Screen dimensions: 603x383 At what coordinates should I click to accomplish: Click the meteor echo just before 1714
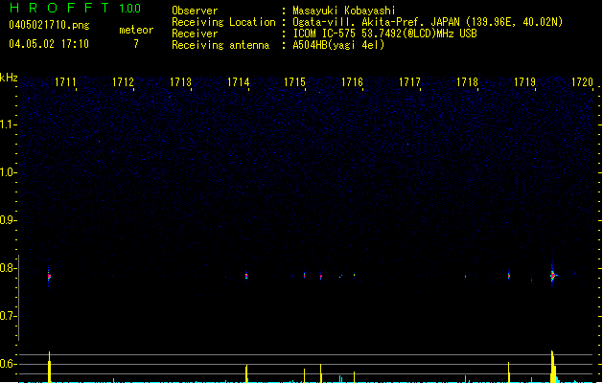246,276
